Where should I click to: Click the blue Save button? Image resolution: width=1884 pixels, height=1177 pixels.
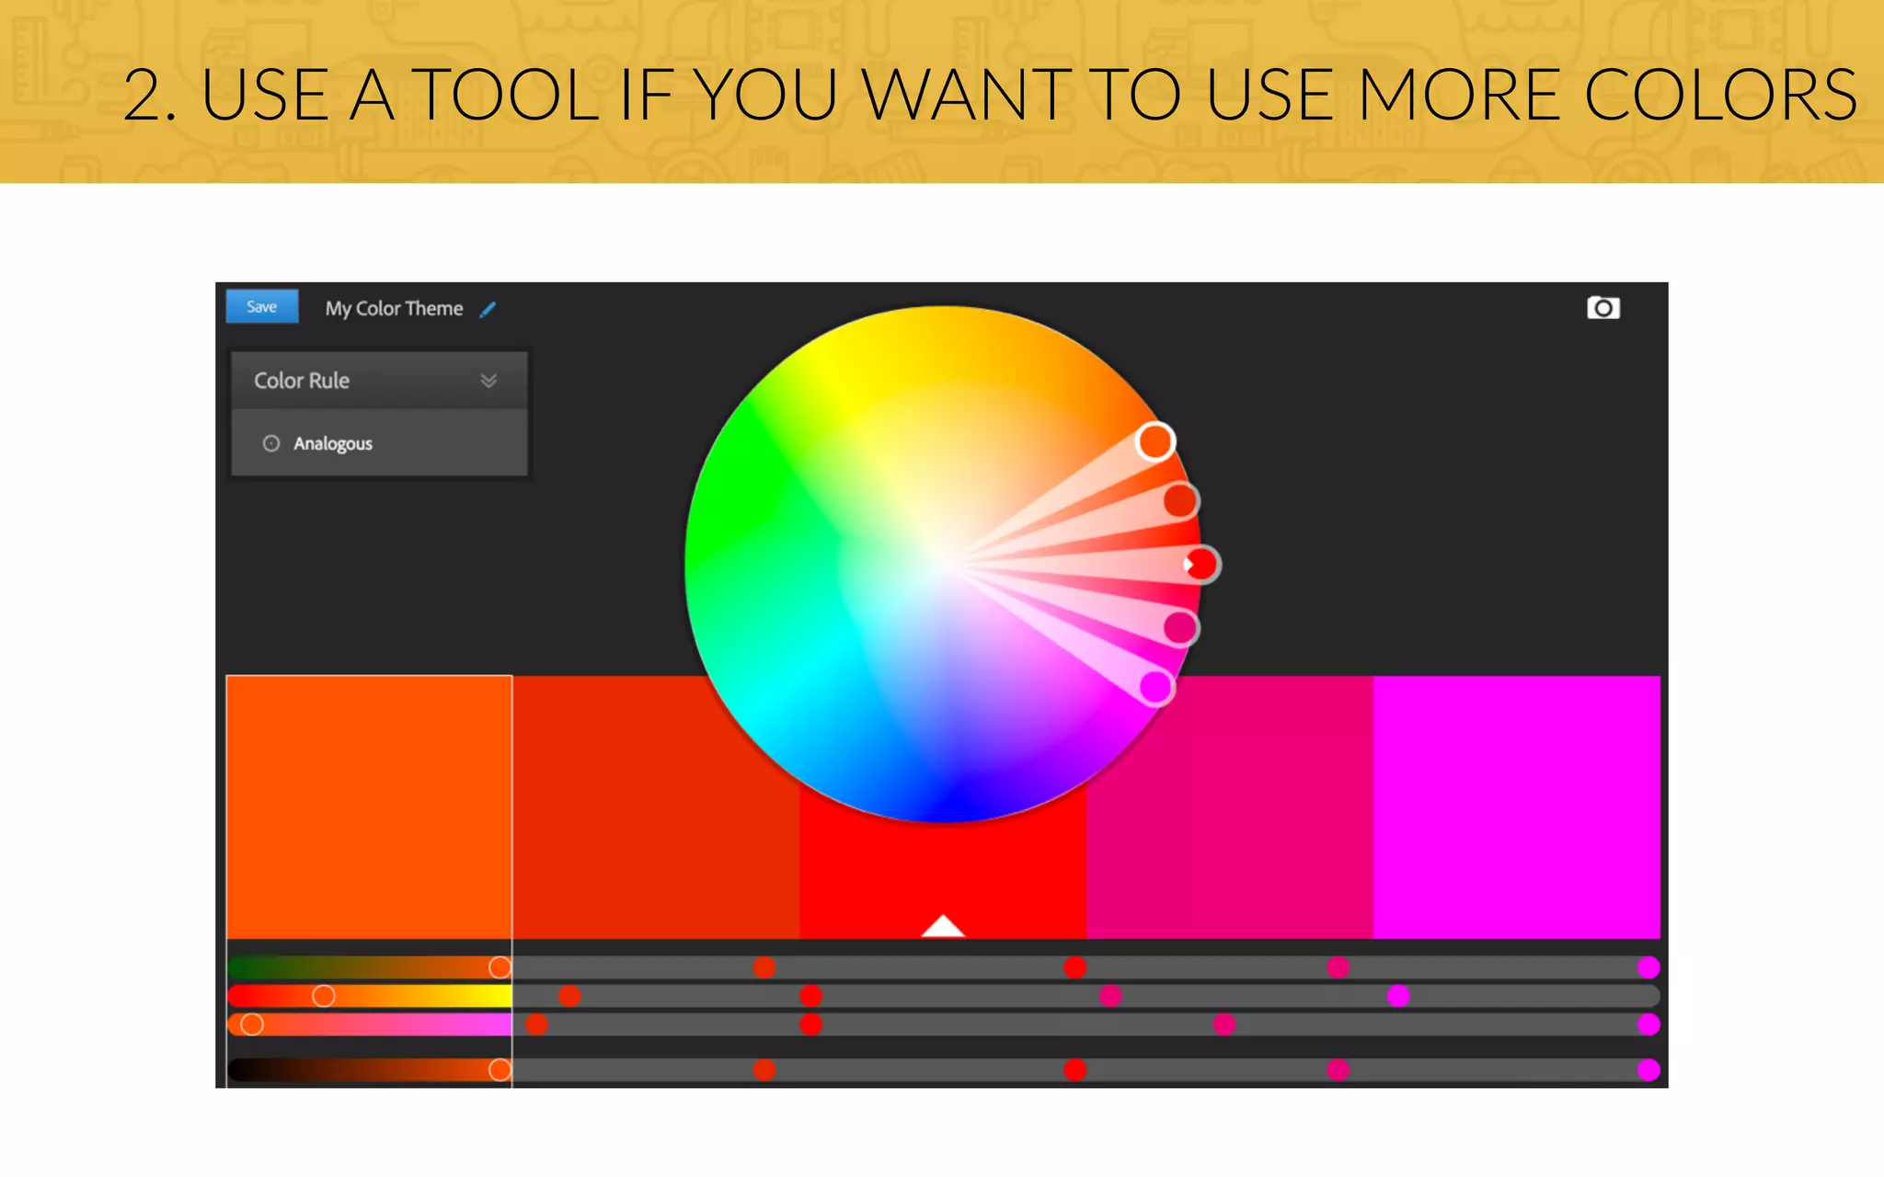(x=262, y=307)
